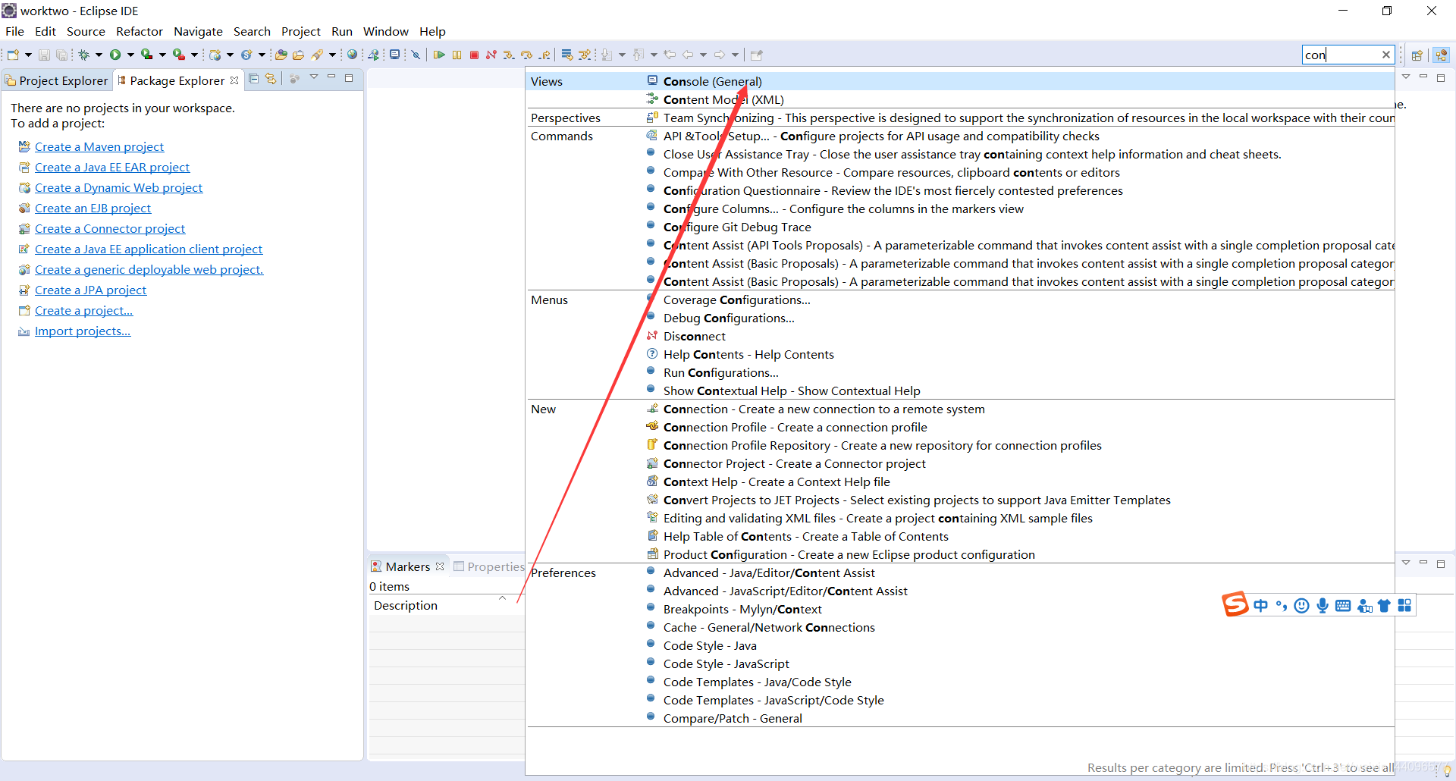Image resolution: width=1456 pixels, height=781 pixels.
Task: Click the Save toolbar icon
Action: pos(44,55)
